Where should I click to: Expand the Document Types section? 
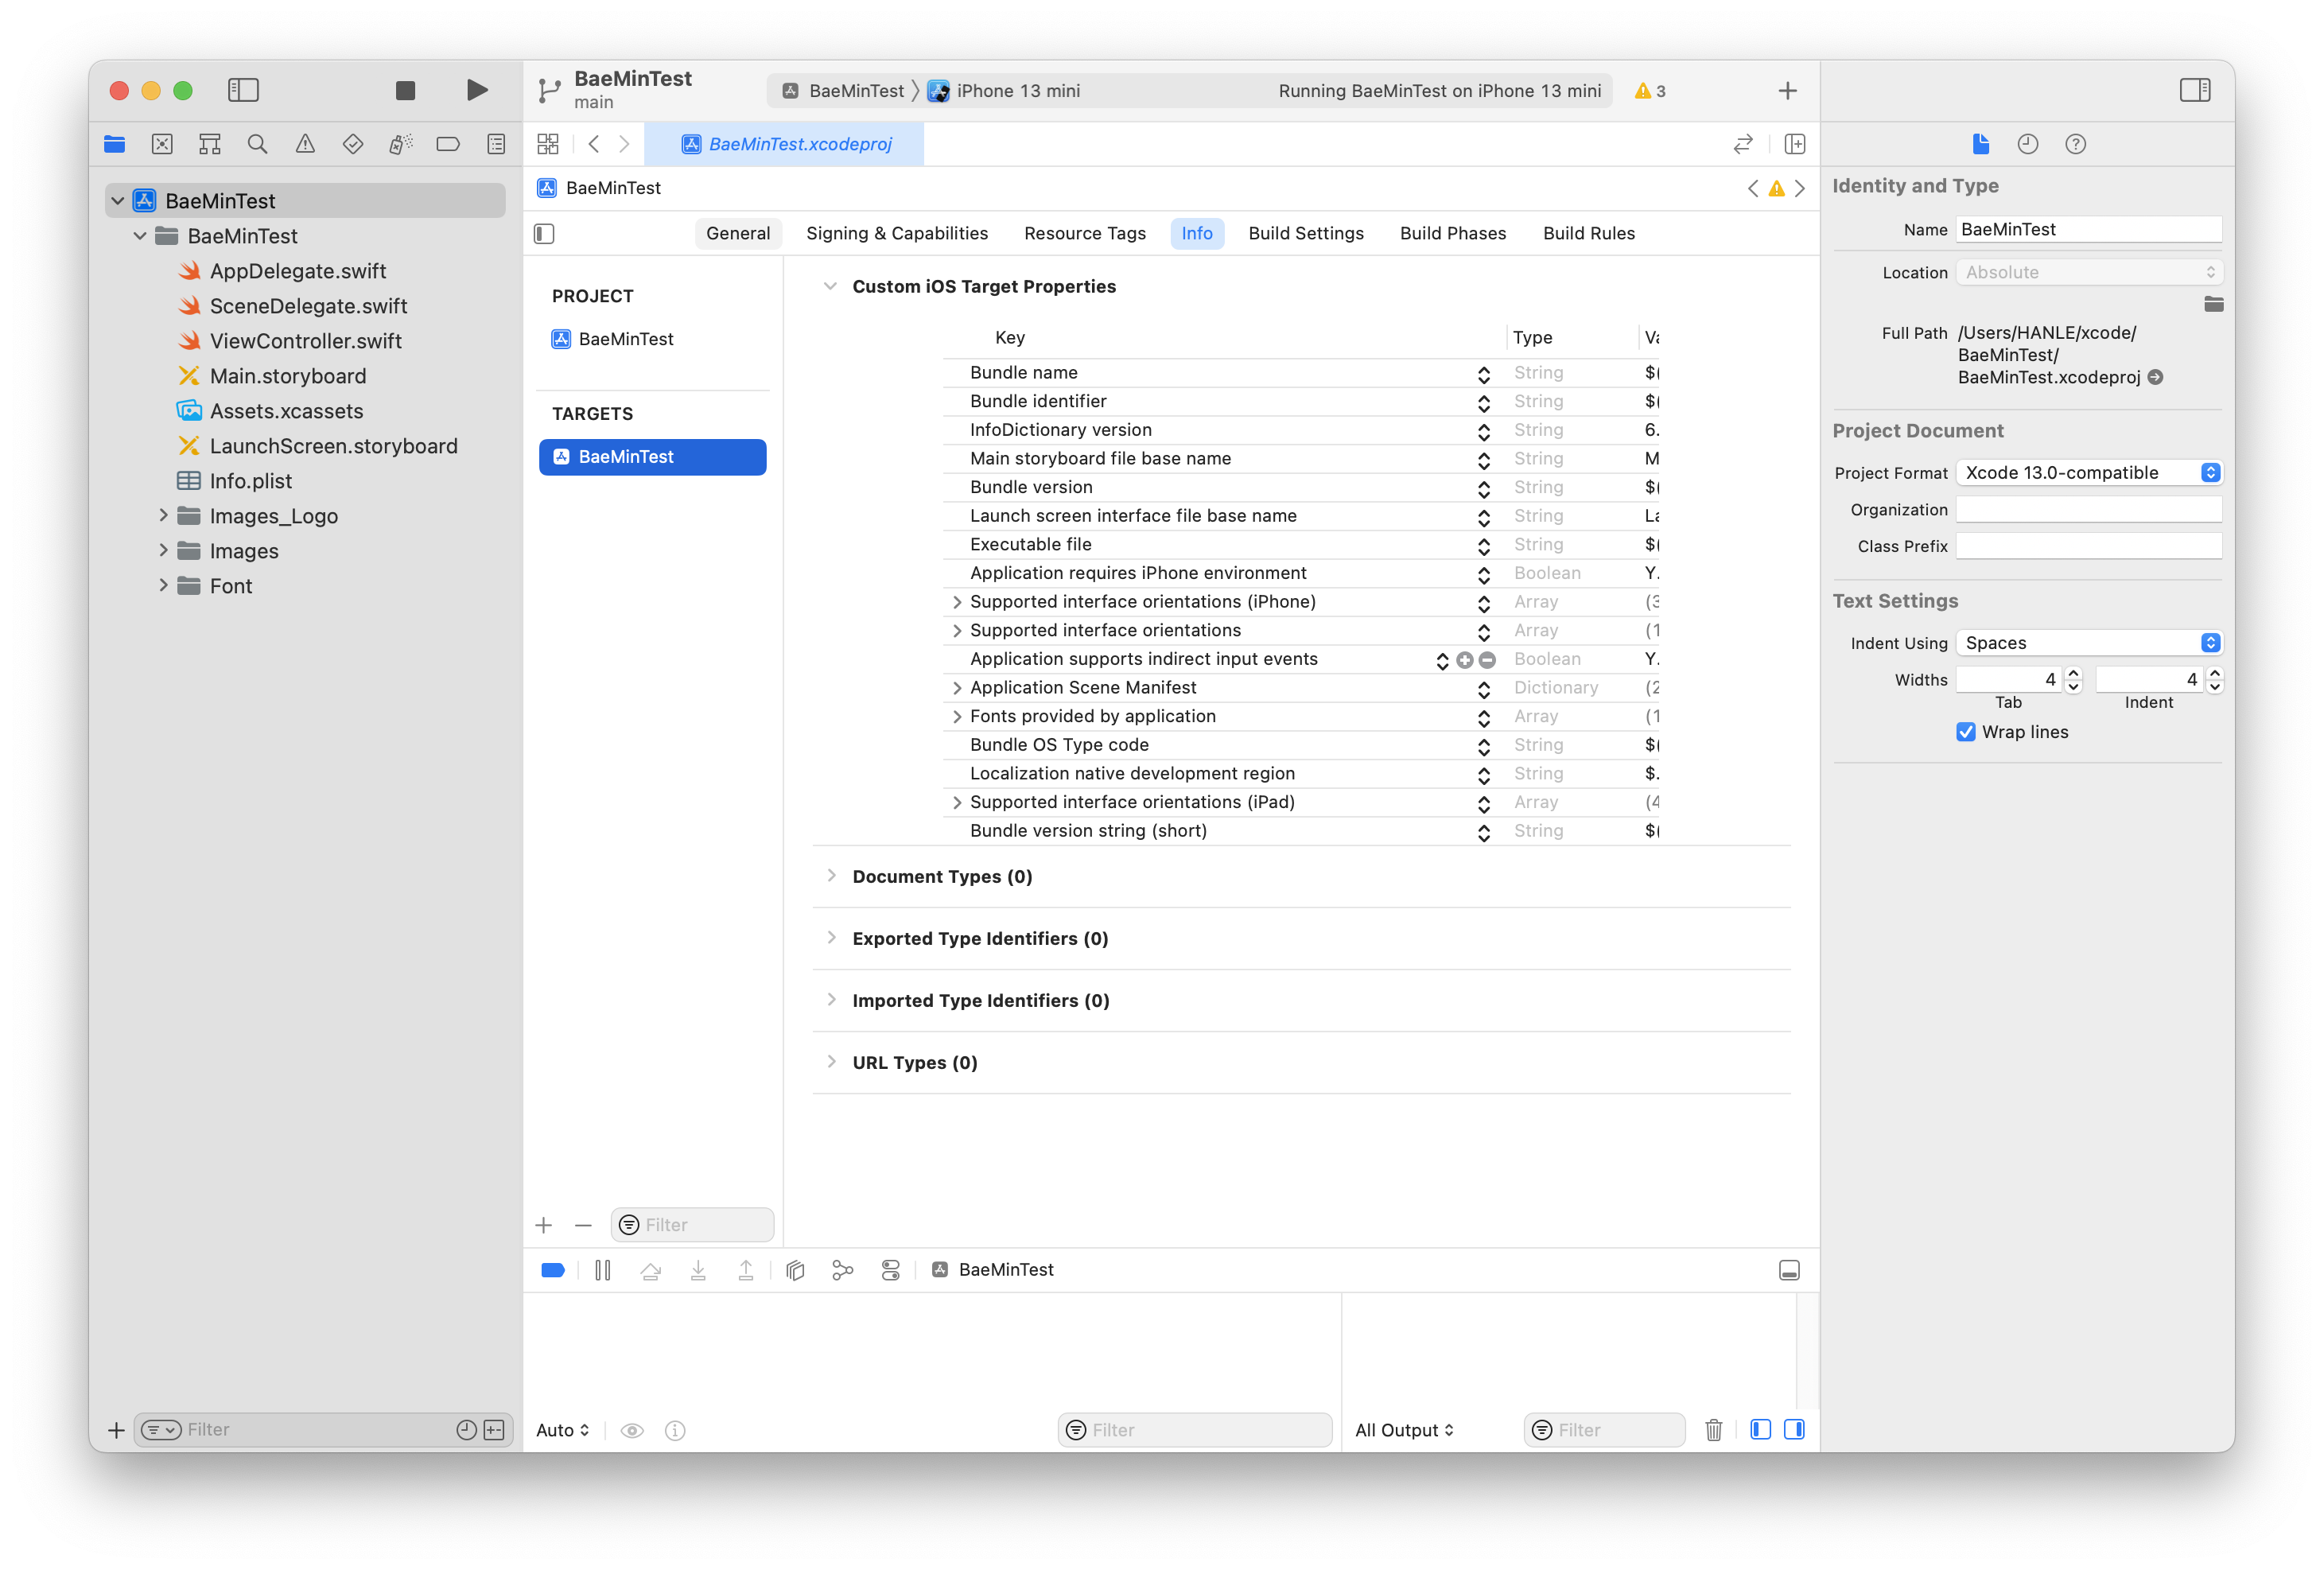pos(831,876)
